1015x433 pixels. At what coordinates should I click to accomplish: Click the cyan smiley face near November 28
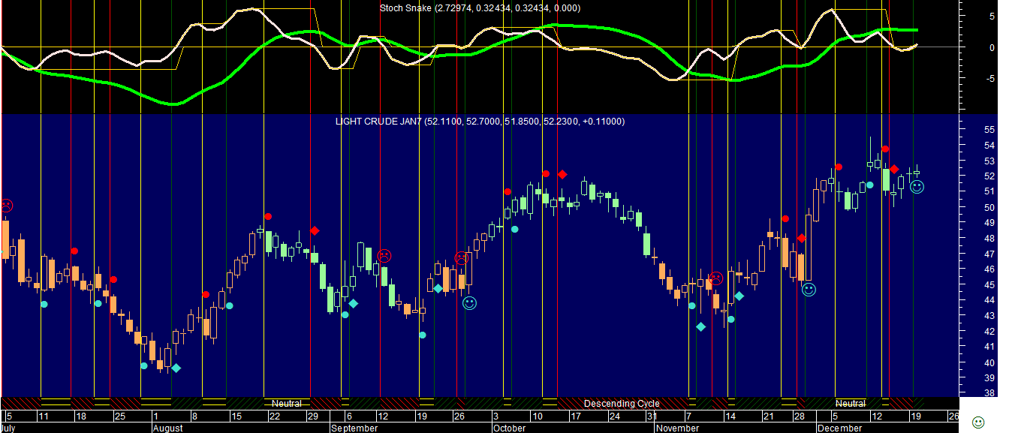click(809, 289)
